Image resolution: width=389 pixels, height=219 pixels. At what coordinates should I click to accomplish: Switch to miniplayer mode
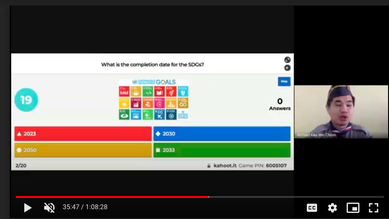click(353, 208)
